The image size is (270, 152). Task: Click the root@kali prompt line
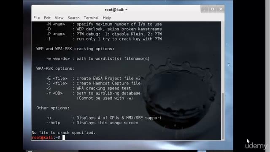point(49,138)
